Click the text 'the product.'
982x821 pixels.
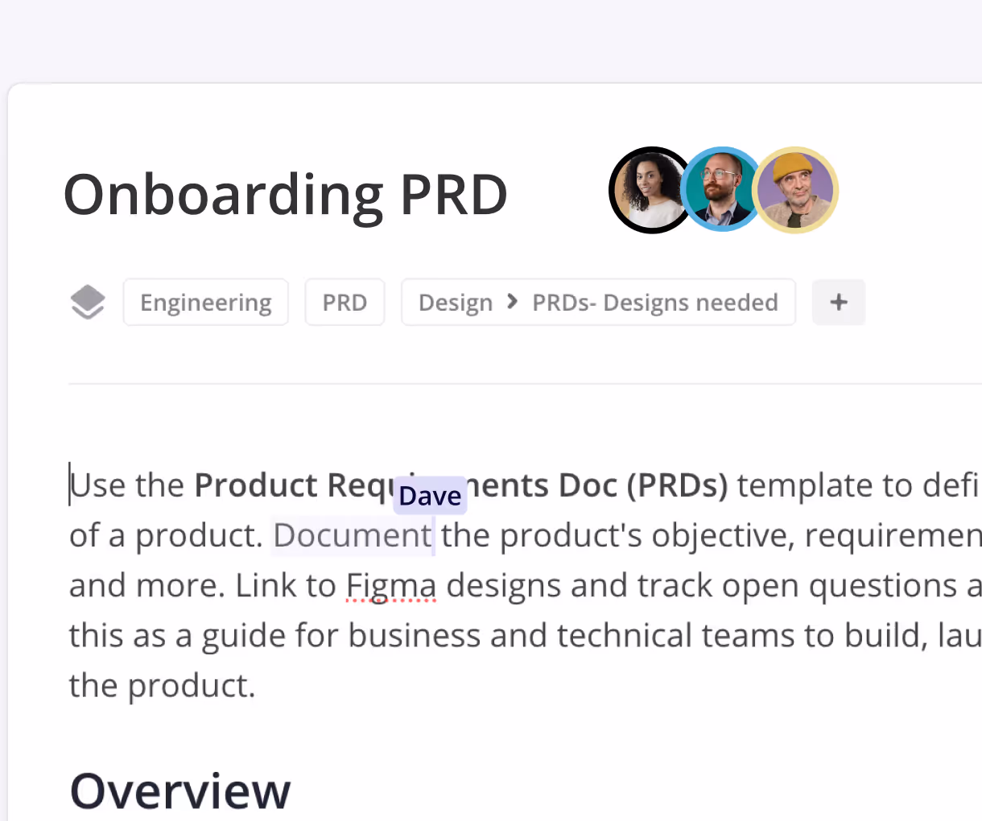pos(163,686)
